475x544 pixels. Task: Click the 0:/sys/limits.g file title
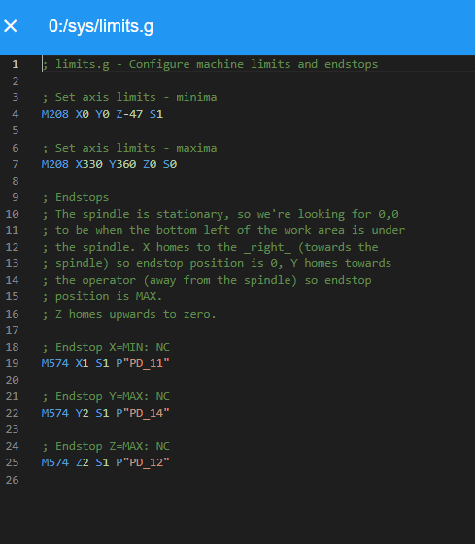(x=101, y=27)
